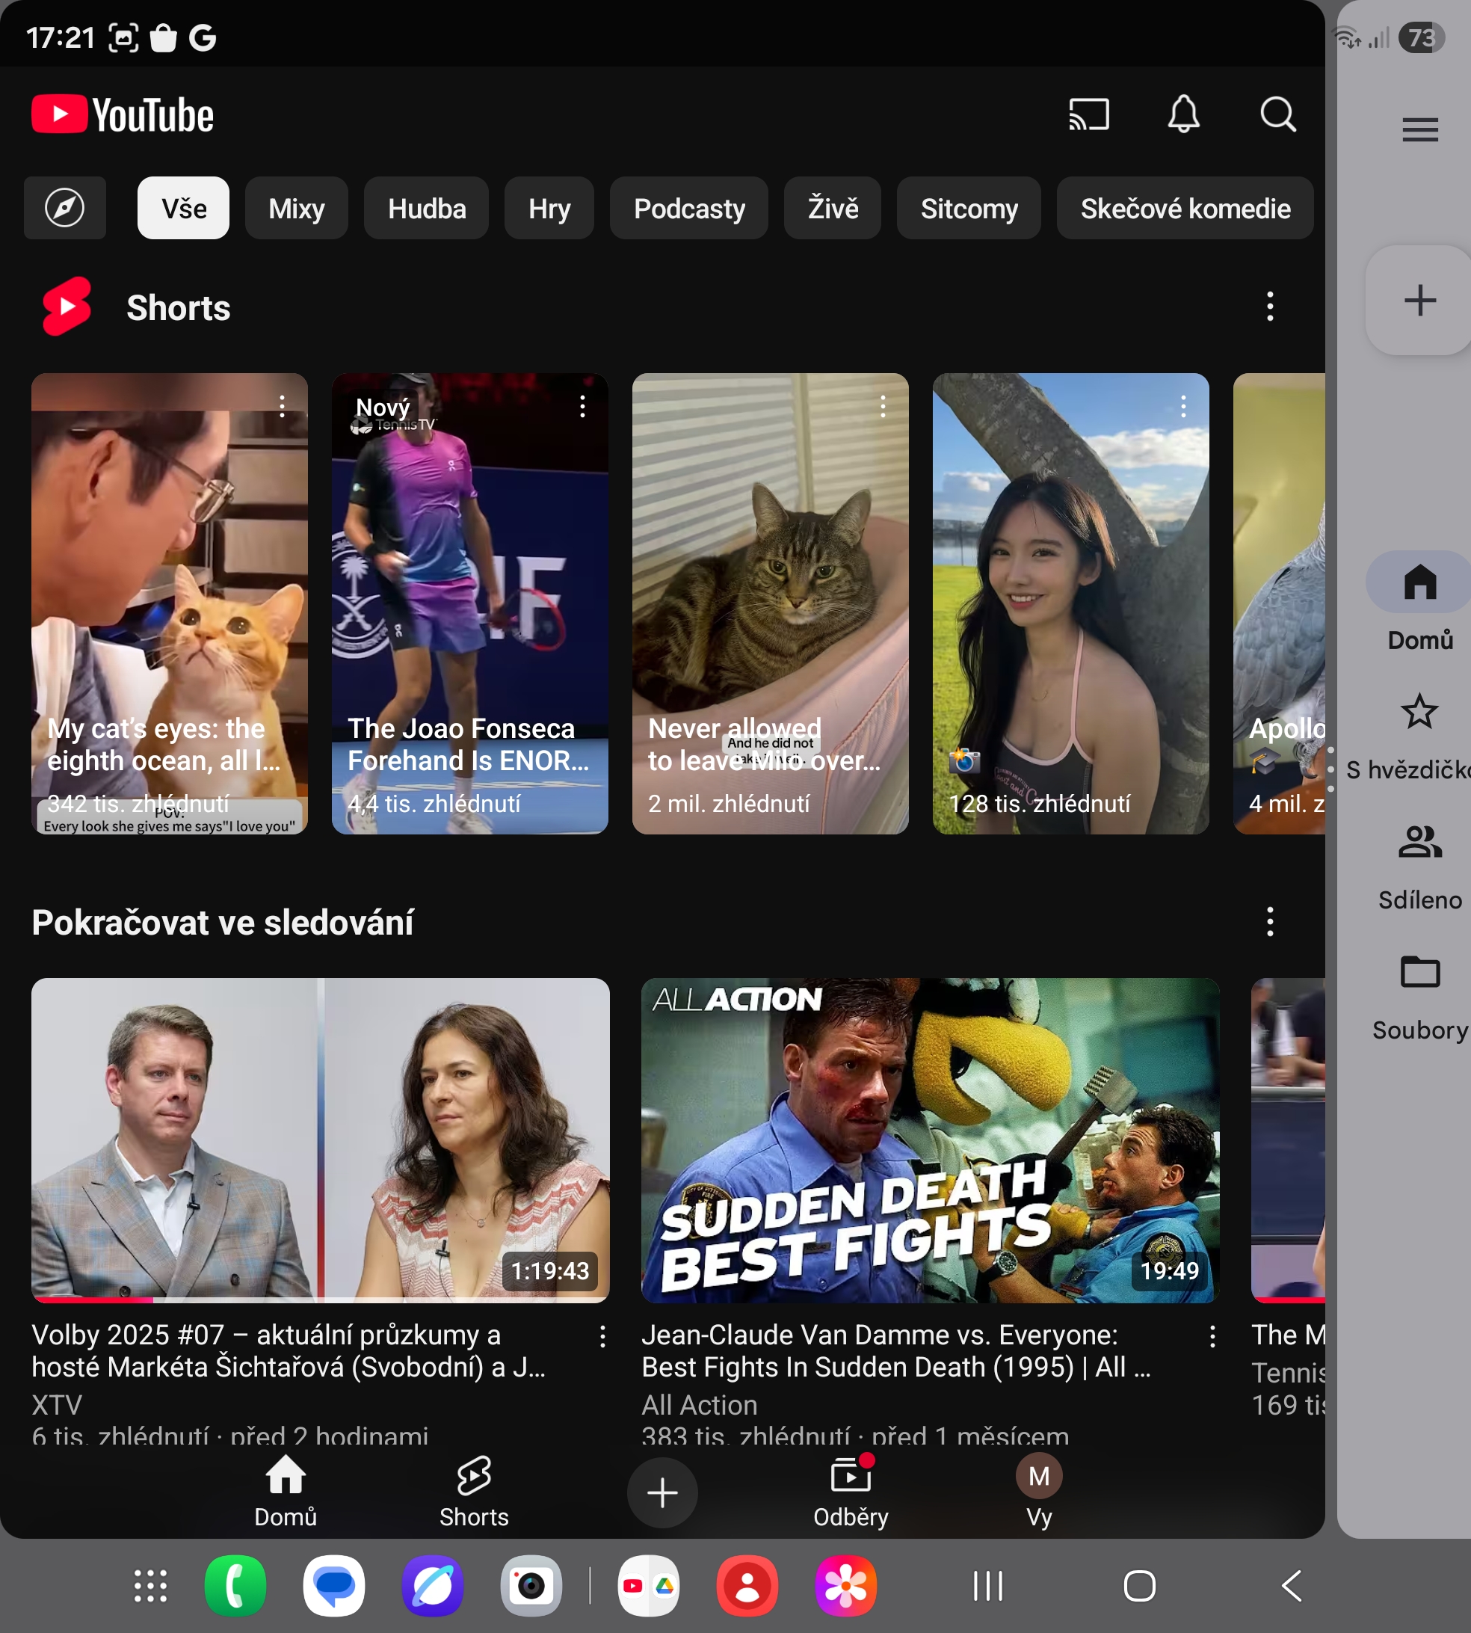Launch the Camera app from taskbar
Image resolution: width=1471 pixels, height=1633 pixels.
pyautogui.click(x=531, y=1586)
